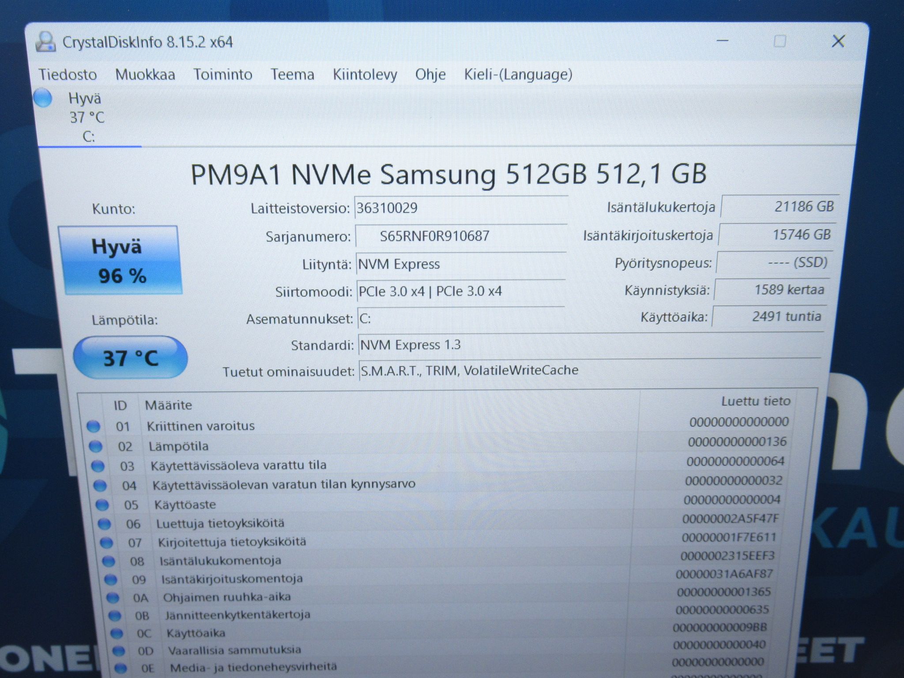Click the Luettu tieto column header
The image size is (904, 678).
tap(756, 401)
